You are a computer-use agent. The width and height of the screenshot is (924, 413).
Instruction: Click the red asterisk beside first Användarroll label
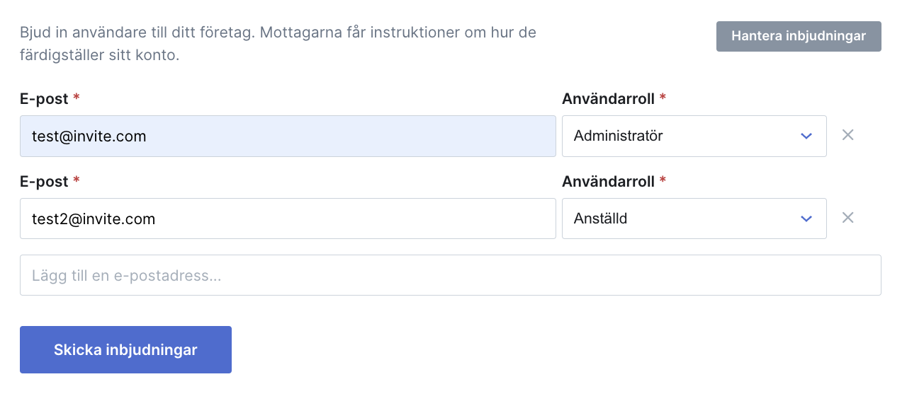(663, 98)
